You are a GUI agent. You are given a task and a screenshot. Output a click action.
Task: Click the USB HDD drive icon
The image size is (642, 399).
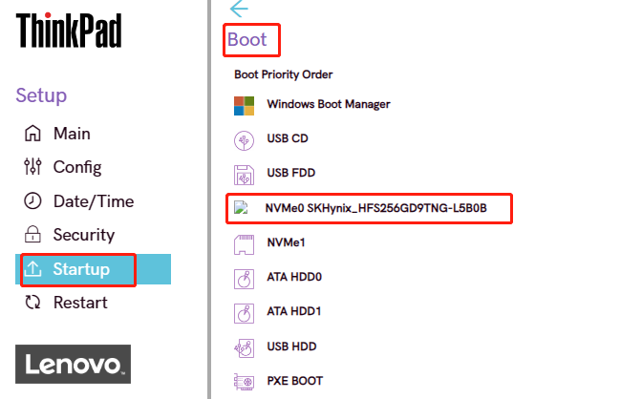pos(245,346)
